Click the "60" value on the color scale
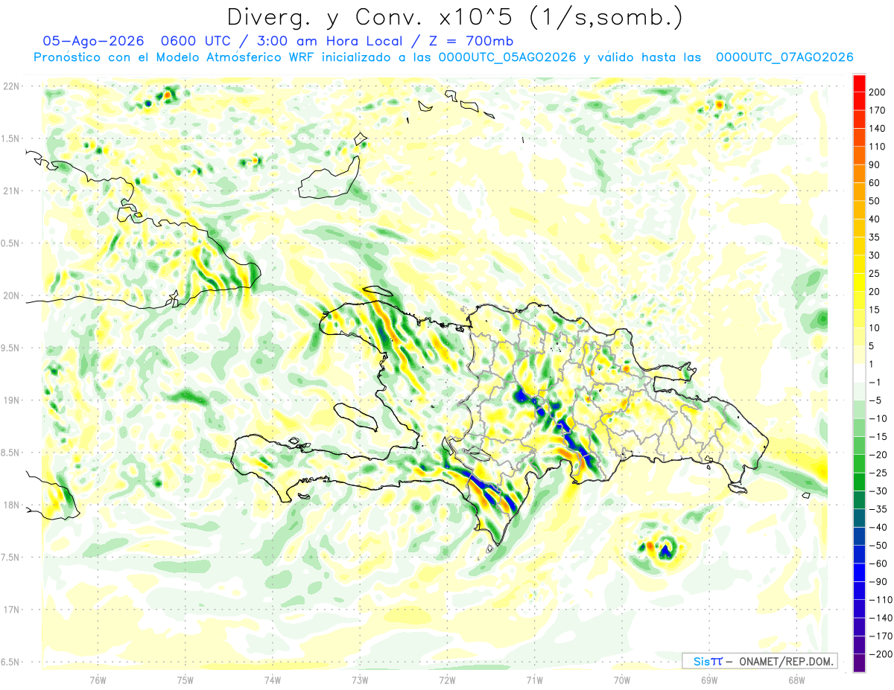 pos(875,182)
